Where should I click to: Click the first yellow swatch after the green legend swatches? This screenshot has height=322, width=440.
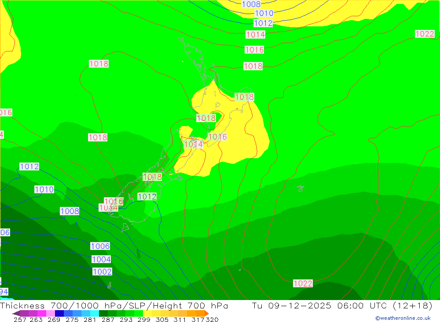(x=147, y=313)
